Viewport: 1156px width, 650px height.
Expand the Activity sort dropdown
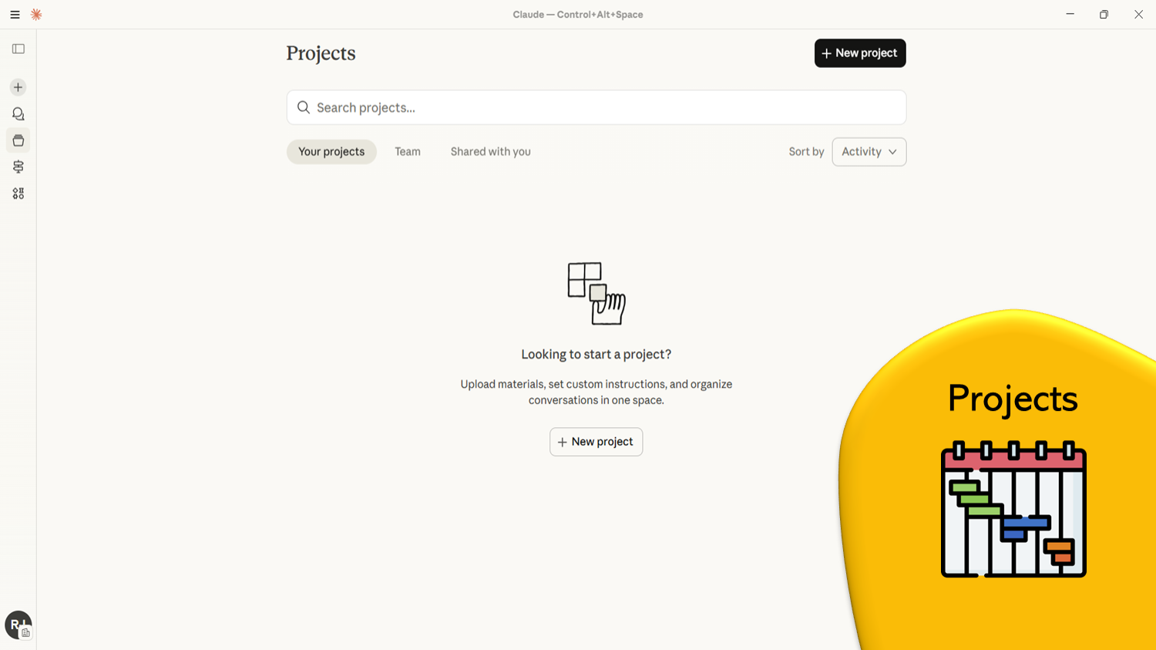tap(869, 152)
